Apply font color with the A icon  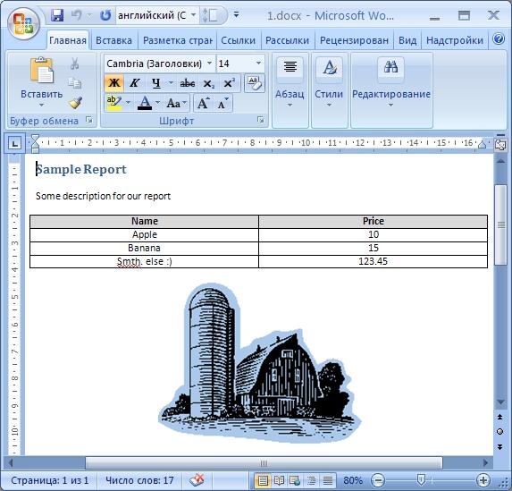145,103
